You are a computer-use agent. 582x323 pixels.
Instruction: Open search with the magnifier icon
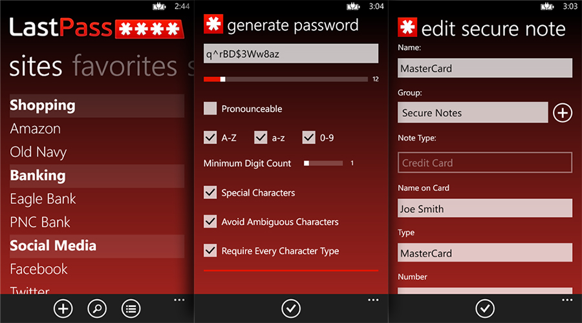[x=97, y=309]
